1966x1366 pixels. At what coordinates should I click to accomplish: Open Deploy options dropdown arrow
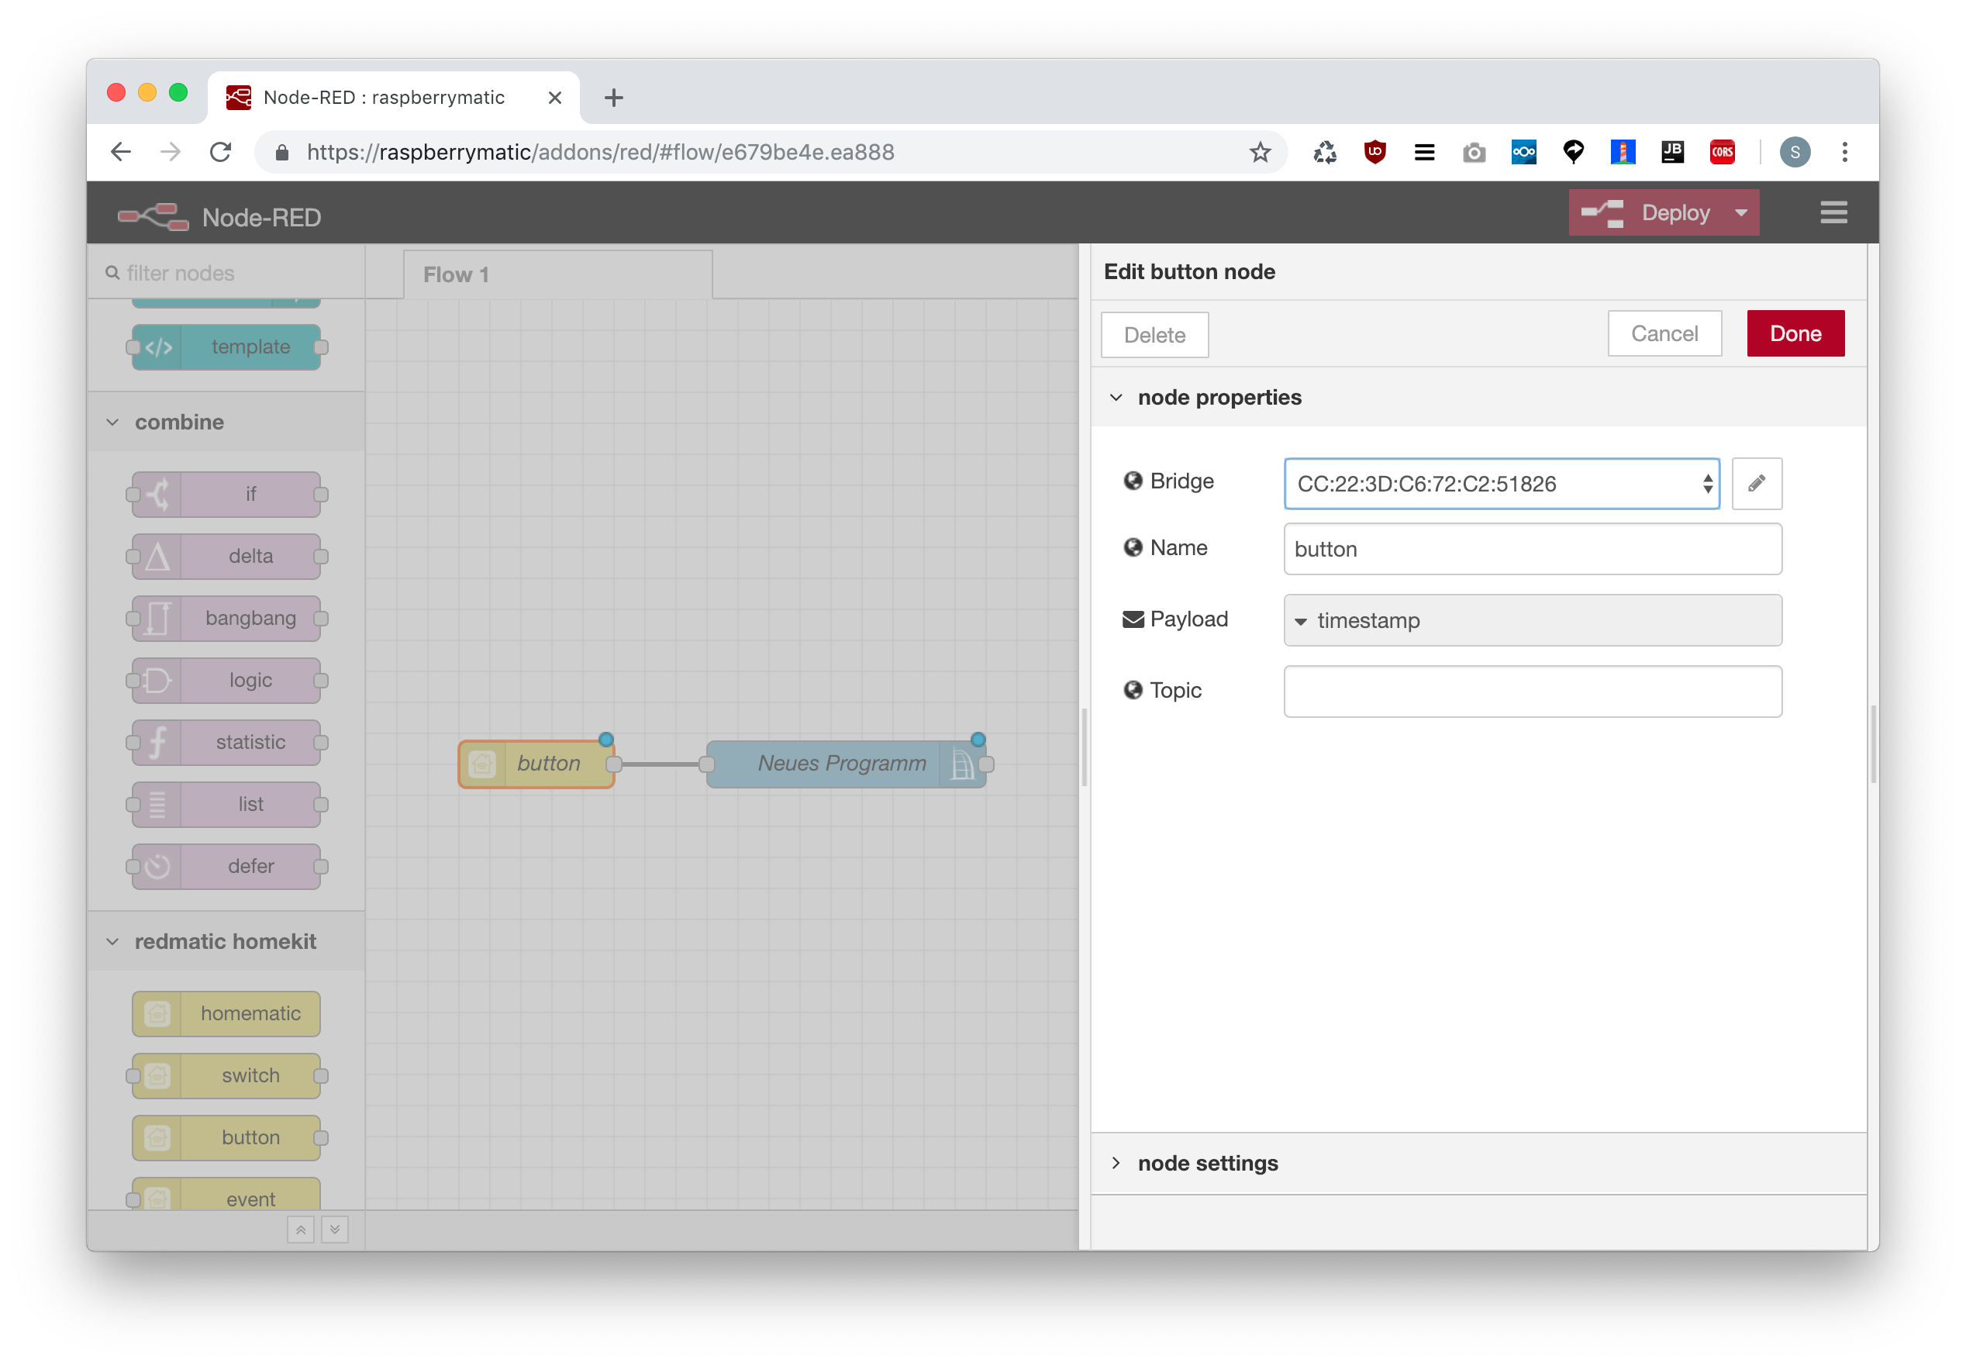point(1740,212)
